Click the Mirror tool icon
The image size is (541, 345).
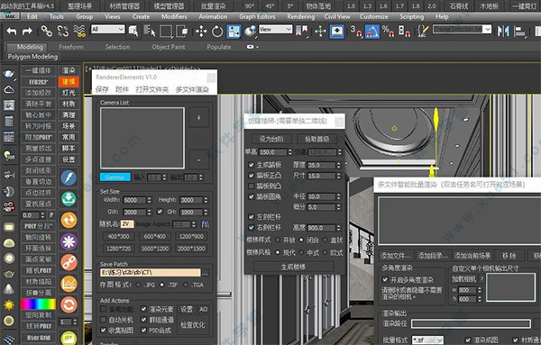click(x=503, y=32)
